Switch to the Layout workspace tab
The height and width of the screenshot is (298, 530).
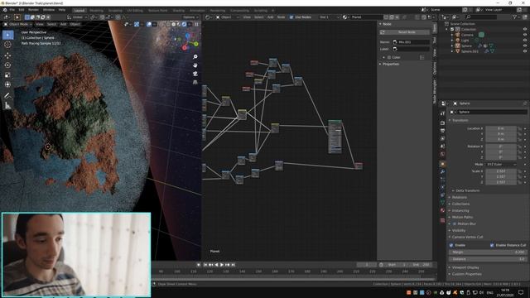click(x=79, y=11)
